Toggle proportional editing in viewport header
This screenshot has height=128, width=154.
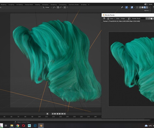65,7
